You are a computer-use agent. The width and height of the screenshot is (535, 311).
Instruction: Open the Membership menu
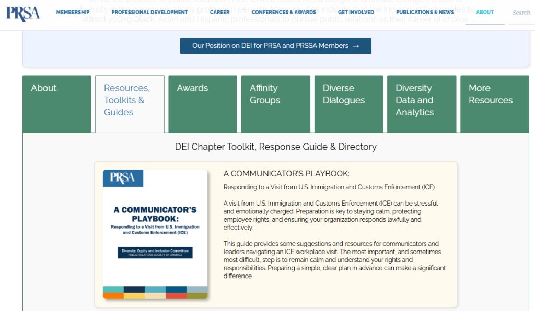pos(73,12)
